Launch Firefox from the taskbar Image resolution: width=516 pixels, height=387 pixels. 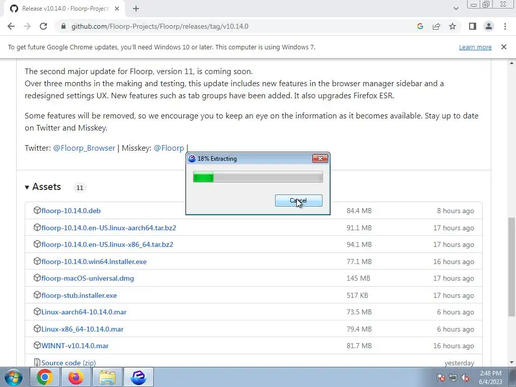[x=76, y=377]
